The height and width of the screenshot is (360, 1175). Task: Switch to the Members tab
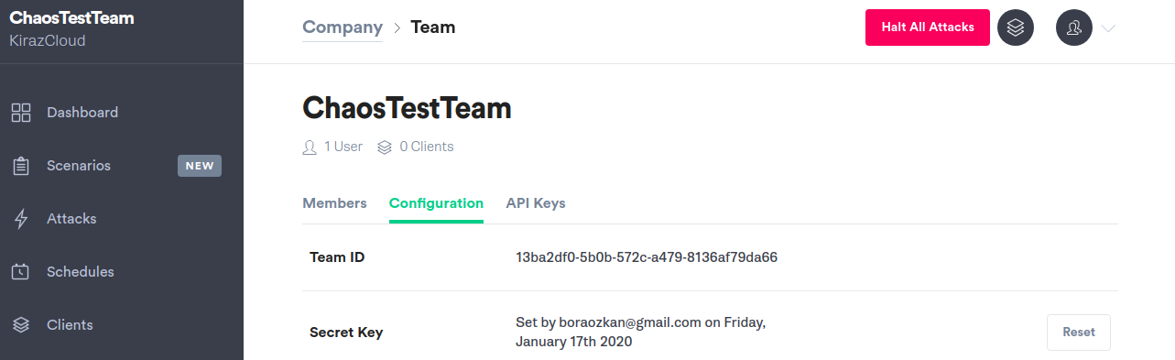334,203
